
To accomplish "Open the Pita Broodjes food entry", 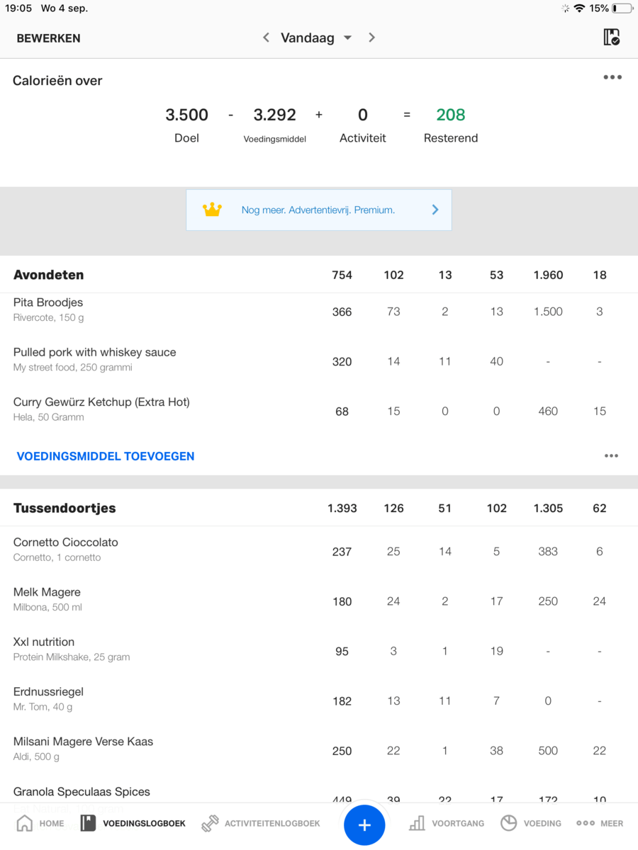I will [48, 310].
